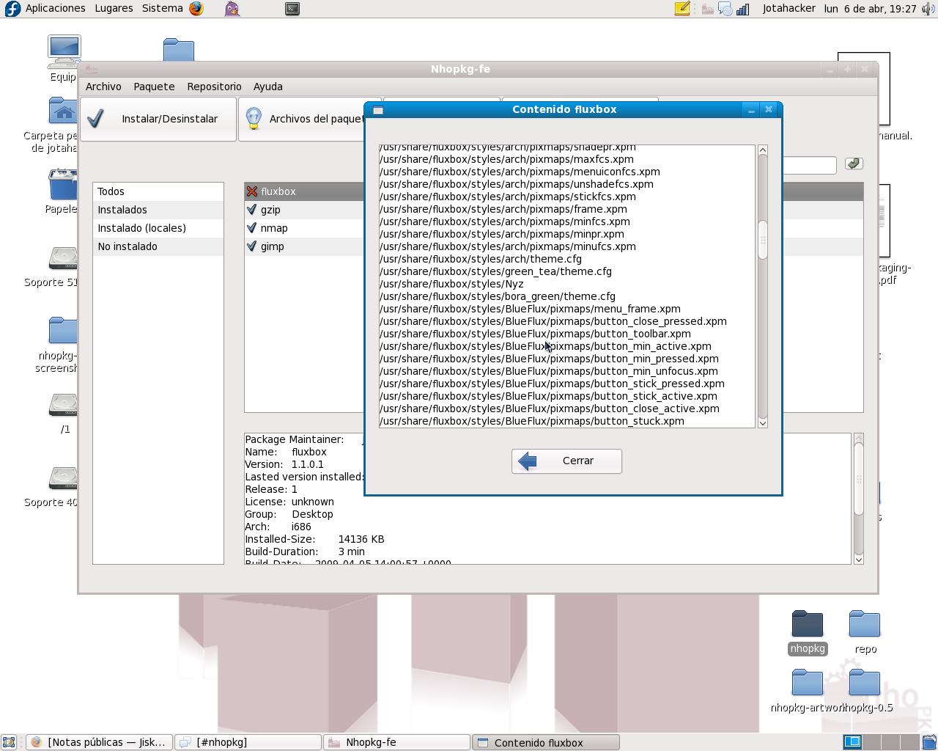Open the Archivo menu in Nhopkg-fe
Viewport: 938px width, 751px height.
click(x=103, y=87)
